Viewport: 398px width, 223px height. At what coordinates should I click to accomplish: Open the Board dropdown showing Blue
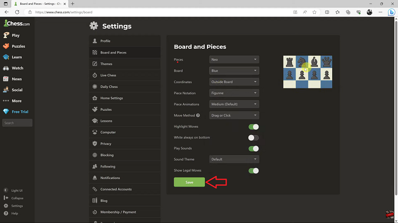click(x=234, y=70)
